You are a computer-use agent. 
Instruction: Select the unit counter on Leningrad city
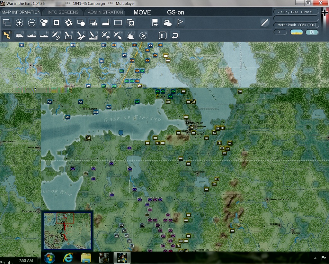(191, 127)
